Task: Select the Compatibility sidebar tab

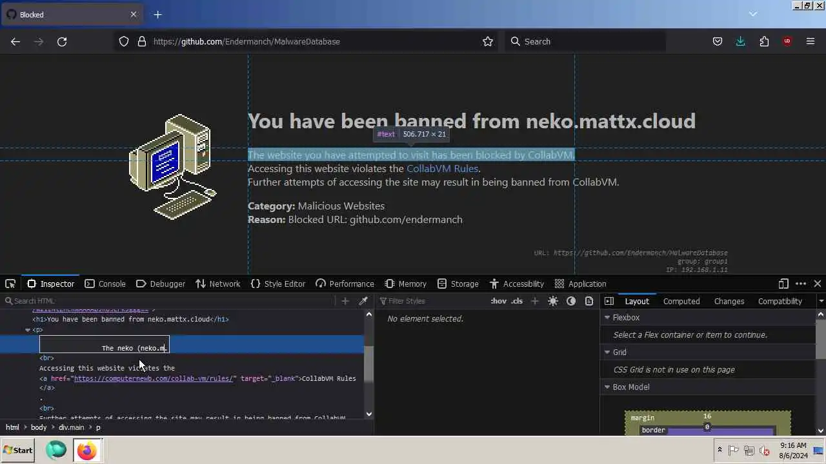Action: (x=780, y=301)
